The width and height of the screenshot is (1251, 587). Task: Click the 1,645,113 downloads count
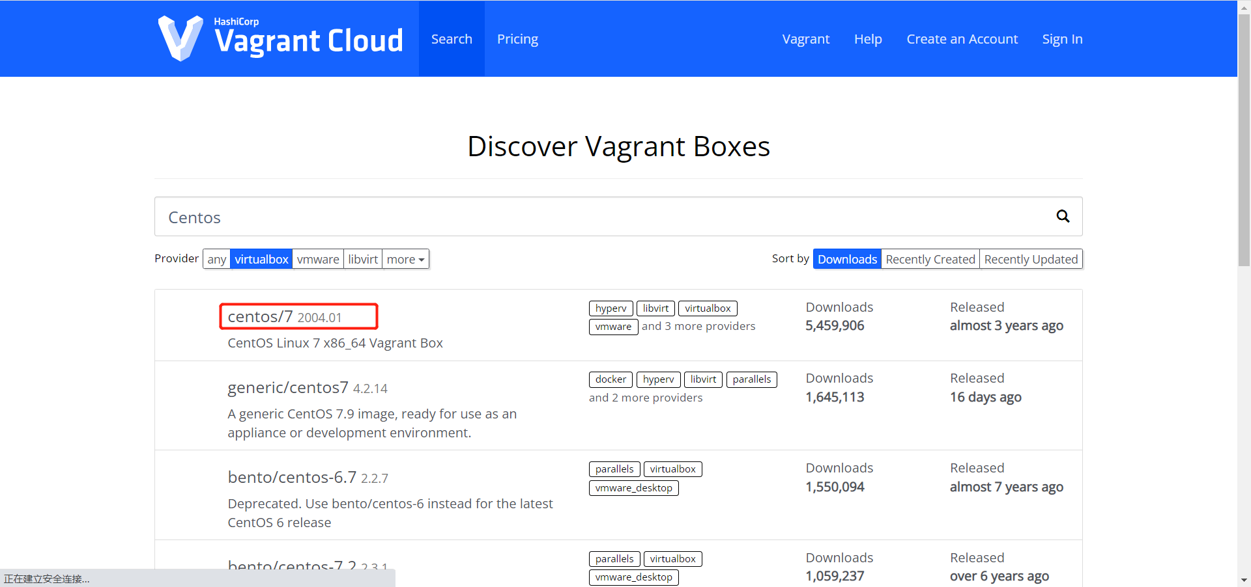[835, 397]
